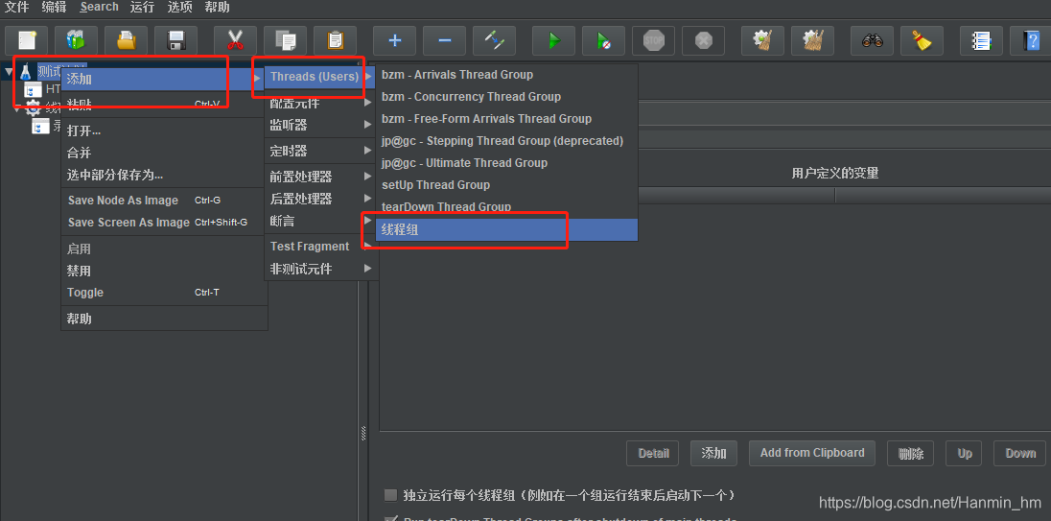Click Start no pauses icon
The height and width of the screenshot is (521, 1051).
[x=603, y=41]
